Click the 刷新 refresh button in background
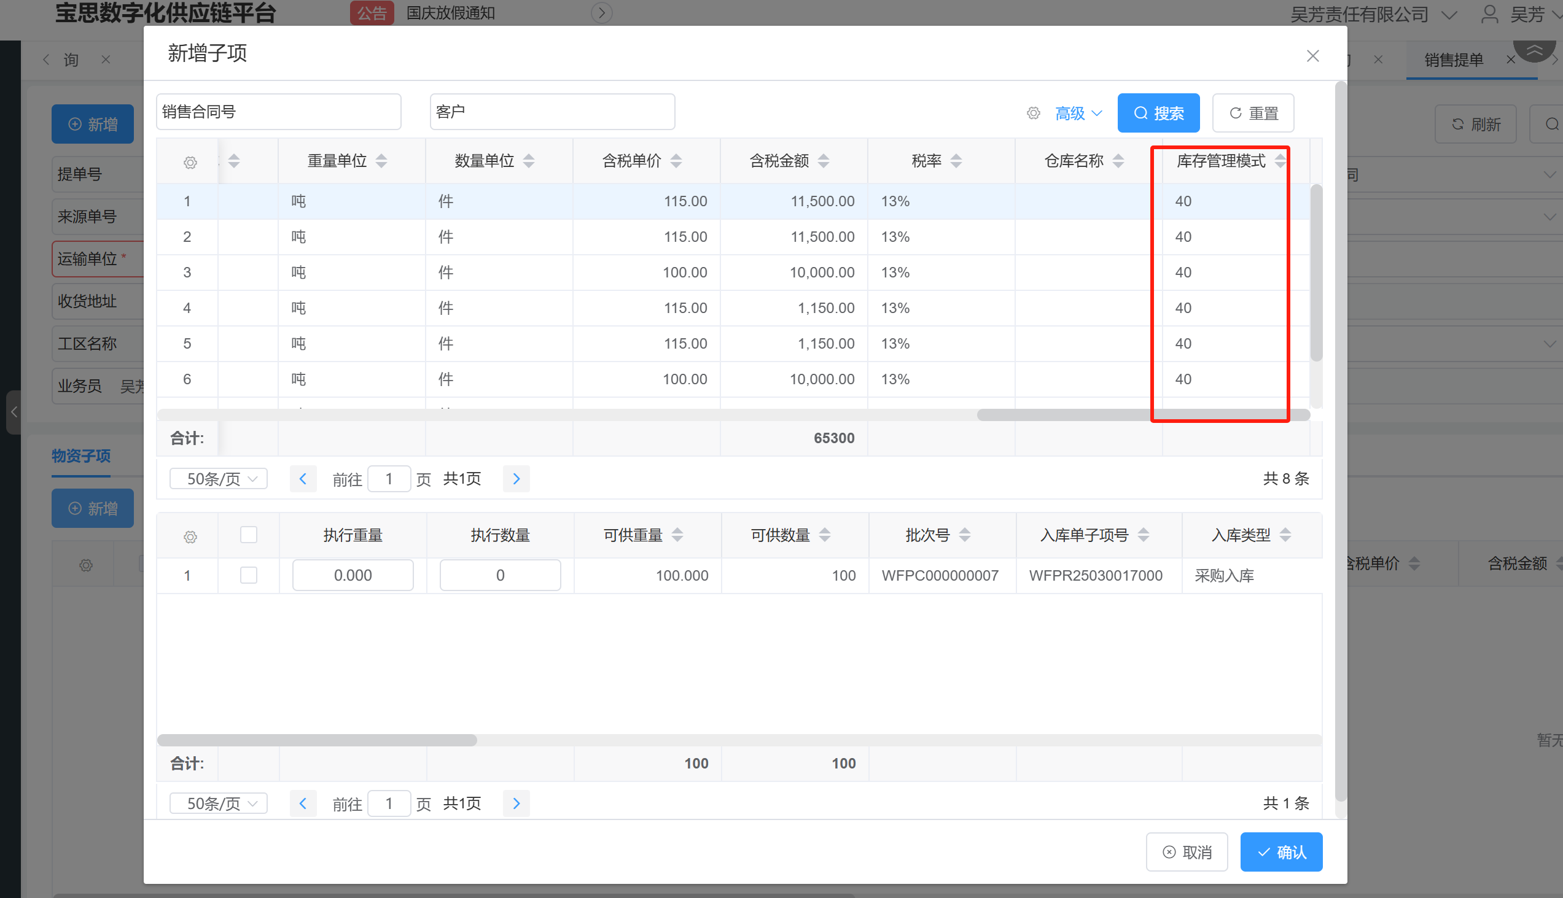Viewport: 1563px width, 898px height. pyautogui.click(x=1475, y=124)
